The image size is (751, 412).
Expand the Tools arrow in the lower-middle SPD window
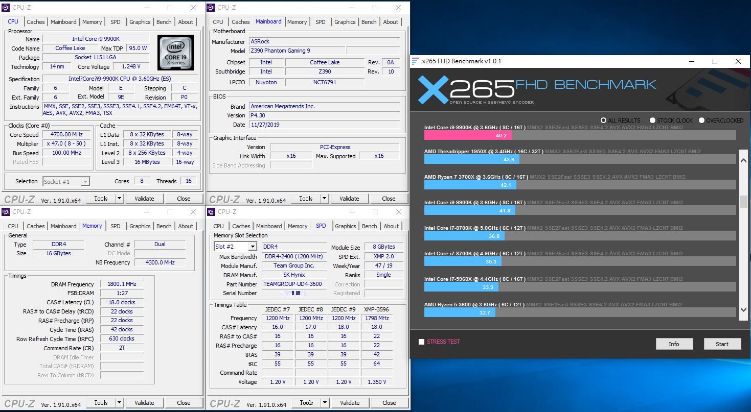[325, 403]
